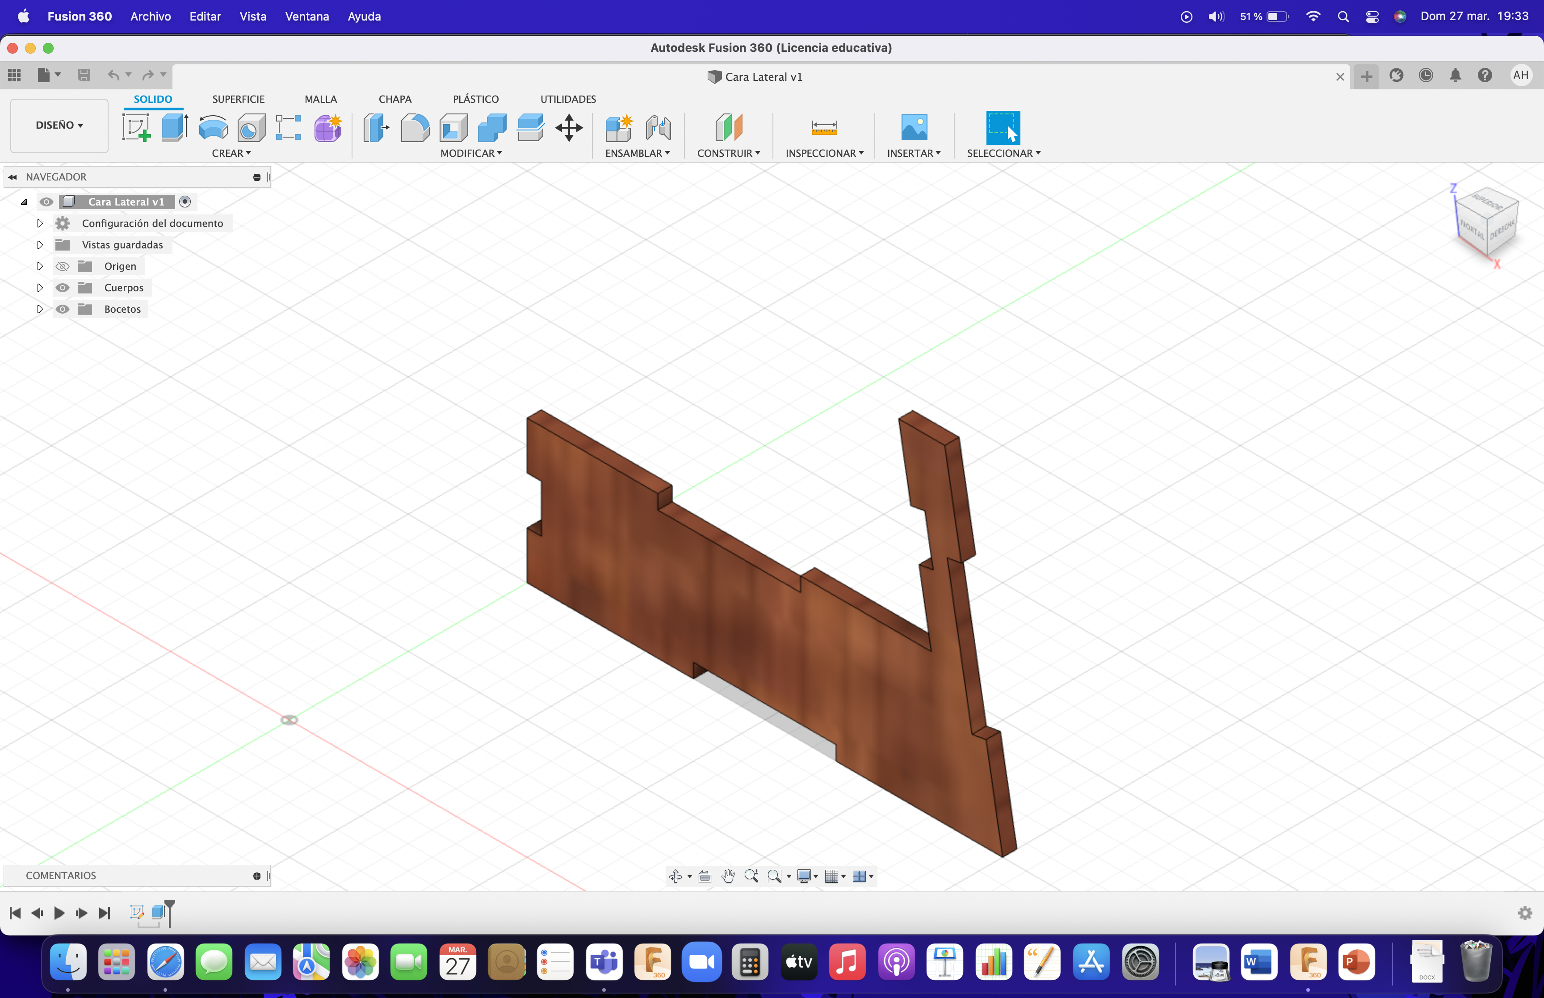Expand the Cuerpos folder tree arrow
Image resolution: width=1544 pixels, height=998 pixels.
(39, 288)
